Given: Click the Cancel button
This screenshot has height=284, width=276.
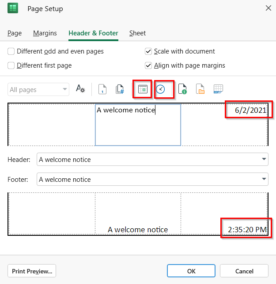Looking at the screenshot, I should pyautogui.click(x=244, y=271).
